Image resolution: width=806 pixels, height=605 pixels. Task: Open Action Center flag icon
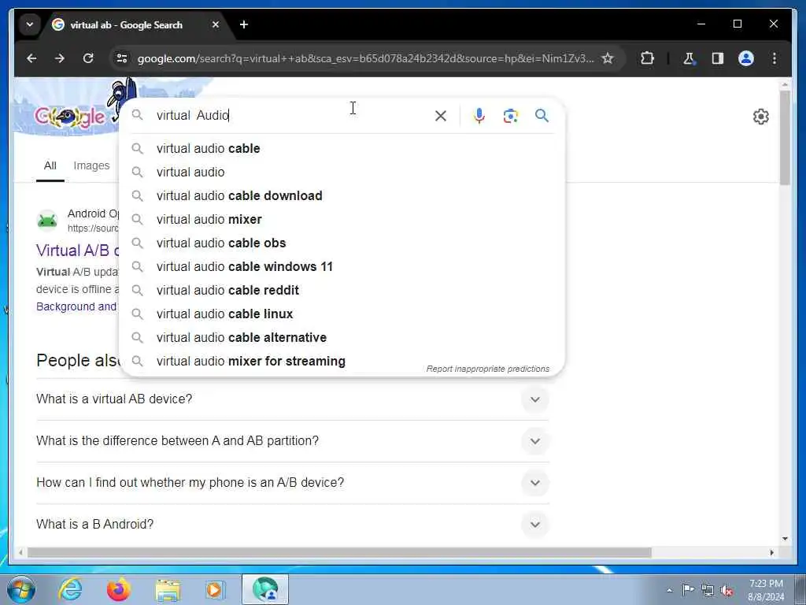688,589
